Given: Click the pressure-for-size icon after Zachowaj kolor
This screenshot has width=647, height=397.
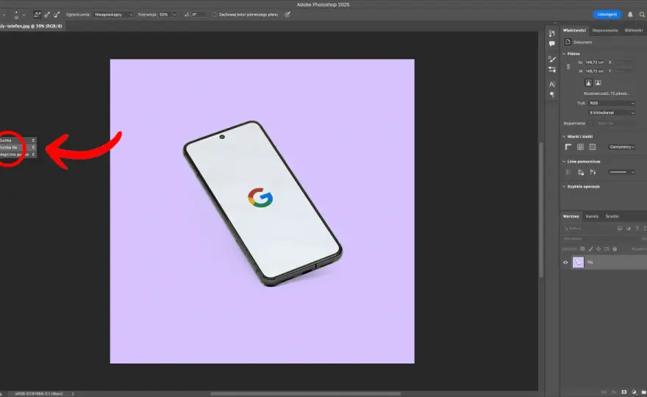Looking at the screenshot, I should coord(287,15).
